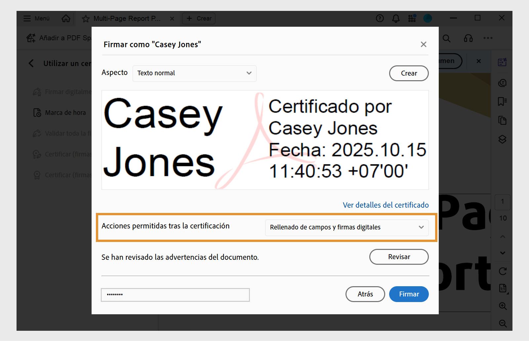
Task: Open the notifications bell
Action: (395, 18)
